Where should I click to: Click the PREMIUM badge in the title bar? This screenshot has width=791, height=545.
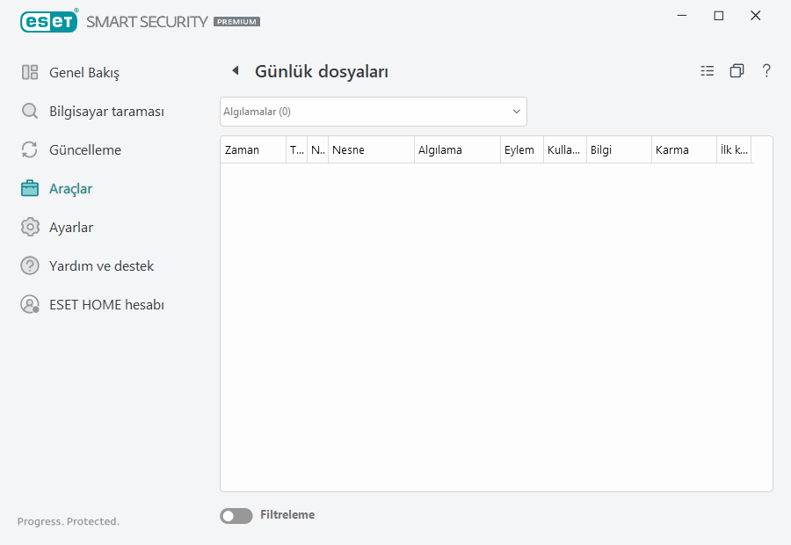(x=236, y=21)
